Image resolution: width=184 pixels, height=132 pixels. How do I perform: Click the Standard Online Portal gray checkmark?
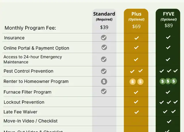[104, 47]
